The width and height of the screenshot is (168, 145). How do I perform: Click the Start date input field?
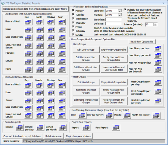coord(113,20)
